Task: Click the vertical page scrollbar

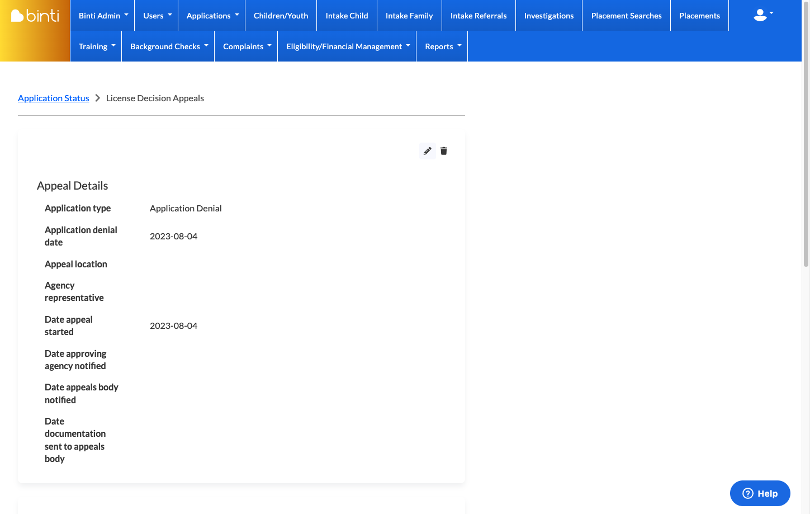Action: 806,134
